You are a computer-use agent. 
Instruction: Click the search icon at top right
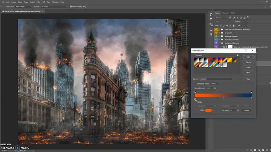click(266, 7)
